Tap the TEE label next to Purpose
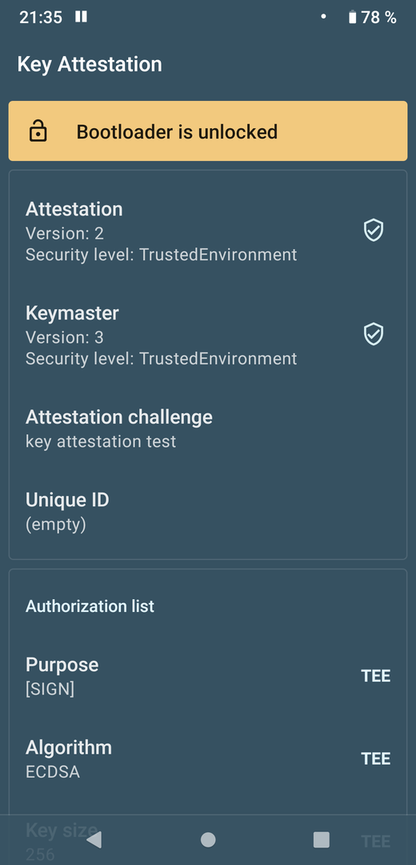Image resolution: width=416 pixels, height=865 pixels. coord(376,676)
